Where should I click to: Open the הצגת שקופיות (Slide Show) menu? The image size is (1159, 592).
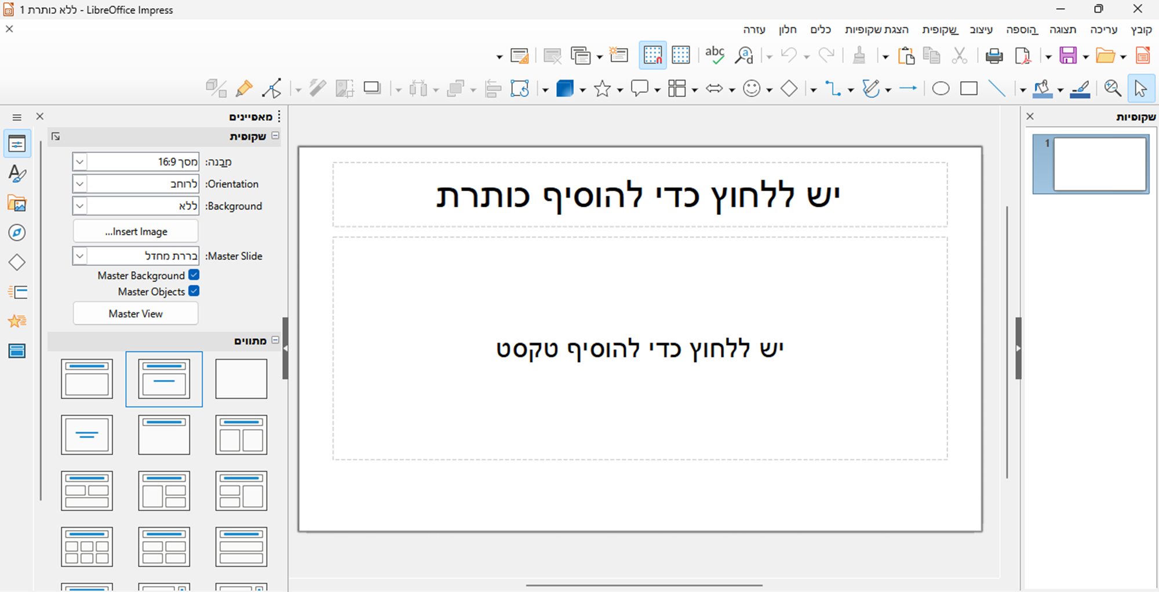point(876,30)
